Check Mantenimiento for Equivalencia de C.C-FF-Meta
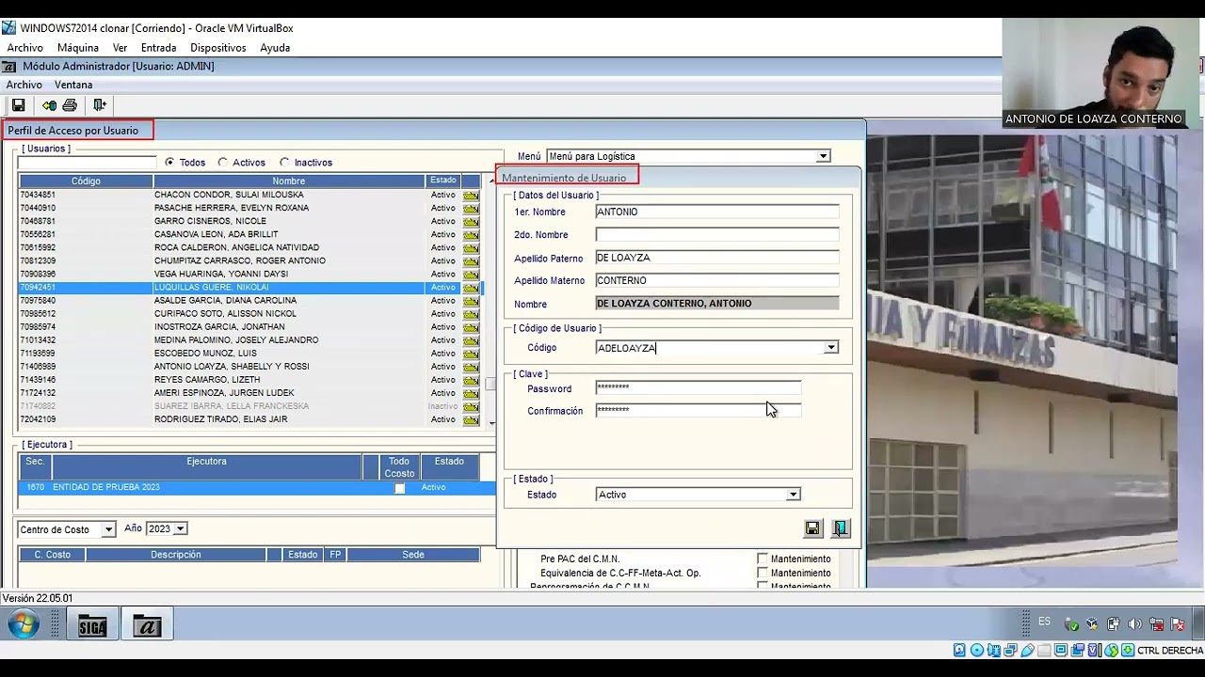Screen dimensions: 1205x677 (763, 573)
